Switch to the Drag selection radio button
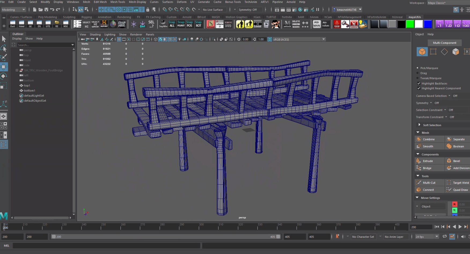The height and width of the screenshot is (254, 470). click(418, 73)
